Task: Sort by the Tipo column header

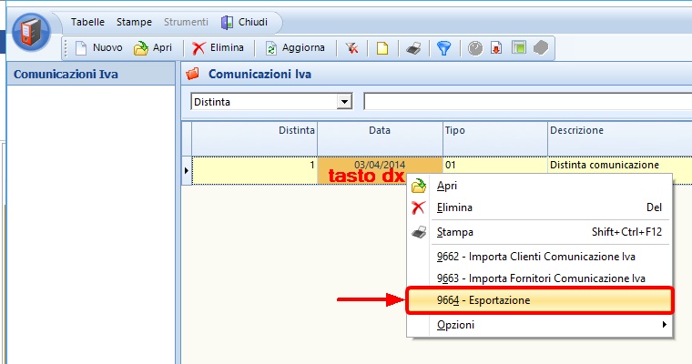Action: coord(495,138)
